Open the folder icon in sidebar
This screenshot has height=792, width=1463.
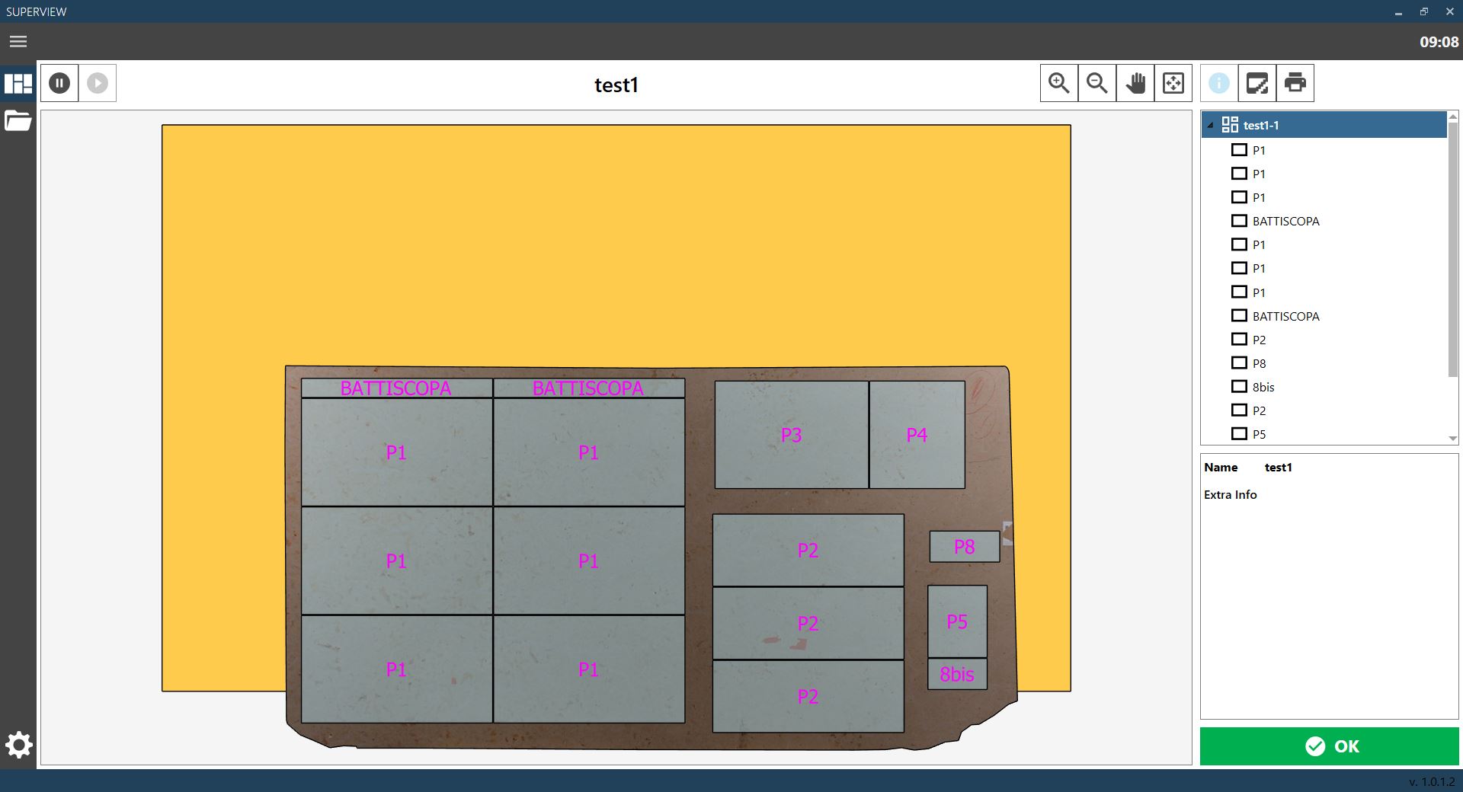click(x=18, y=120)
